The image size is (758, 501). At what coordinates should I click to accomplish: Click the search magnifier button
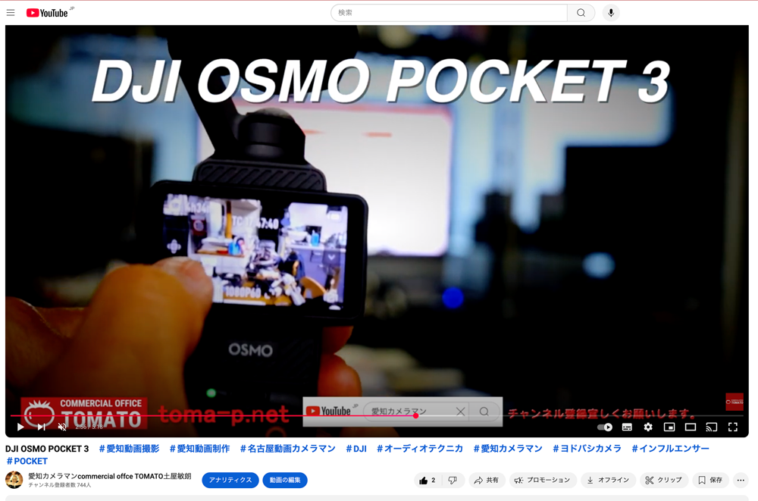point(581,13)
